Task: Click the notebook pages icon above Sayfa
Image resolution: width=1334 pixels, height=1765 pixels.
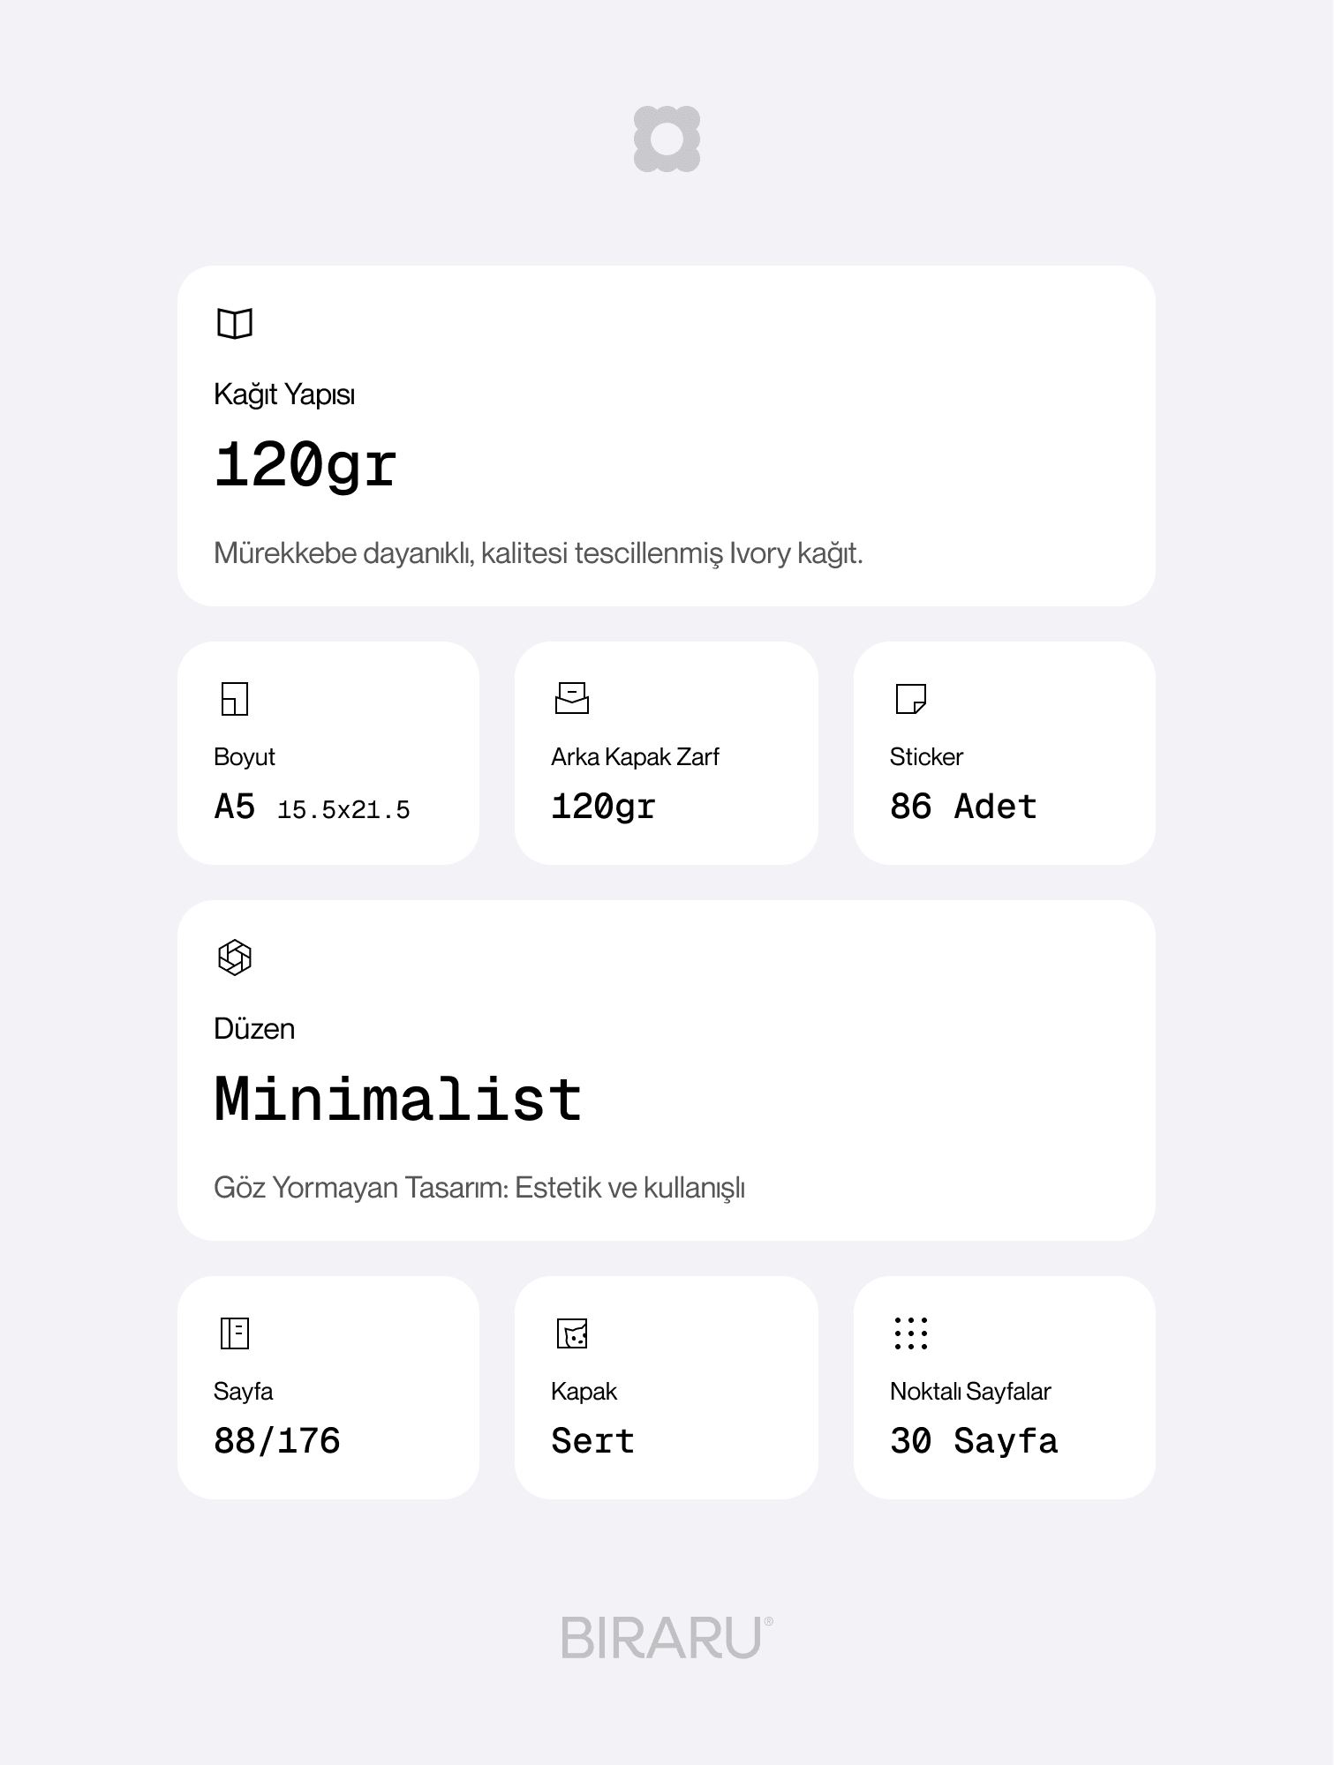Action: [235, 1333]
